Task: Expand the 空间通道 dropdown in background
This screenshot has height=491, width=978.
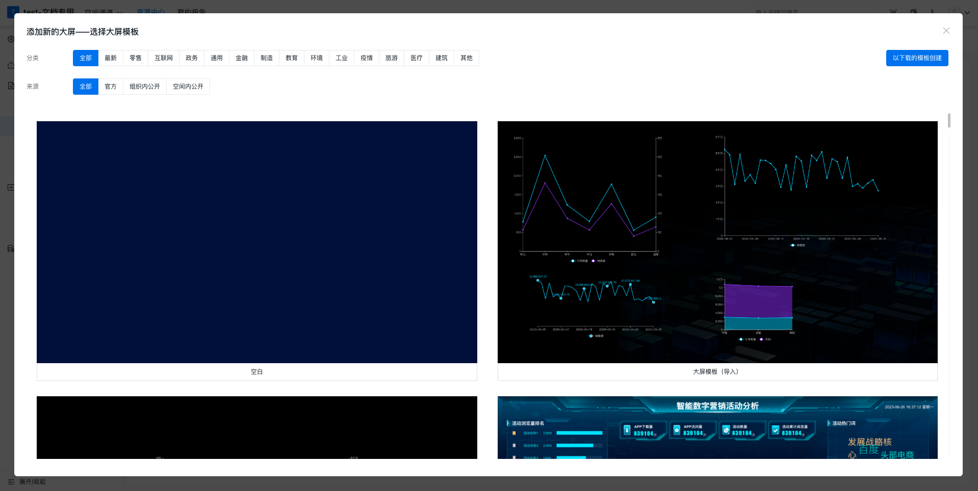Action: coord(104,11)
